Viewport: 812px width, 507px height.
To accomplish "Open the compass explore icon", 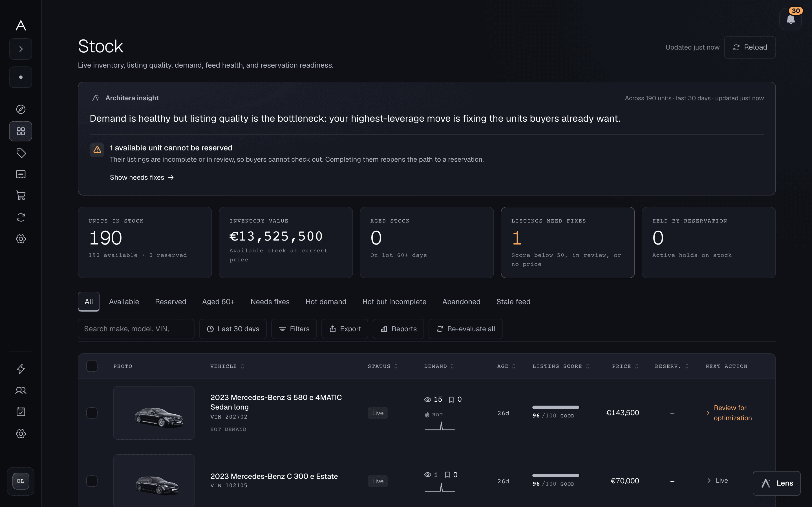I will pos(21,109).
